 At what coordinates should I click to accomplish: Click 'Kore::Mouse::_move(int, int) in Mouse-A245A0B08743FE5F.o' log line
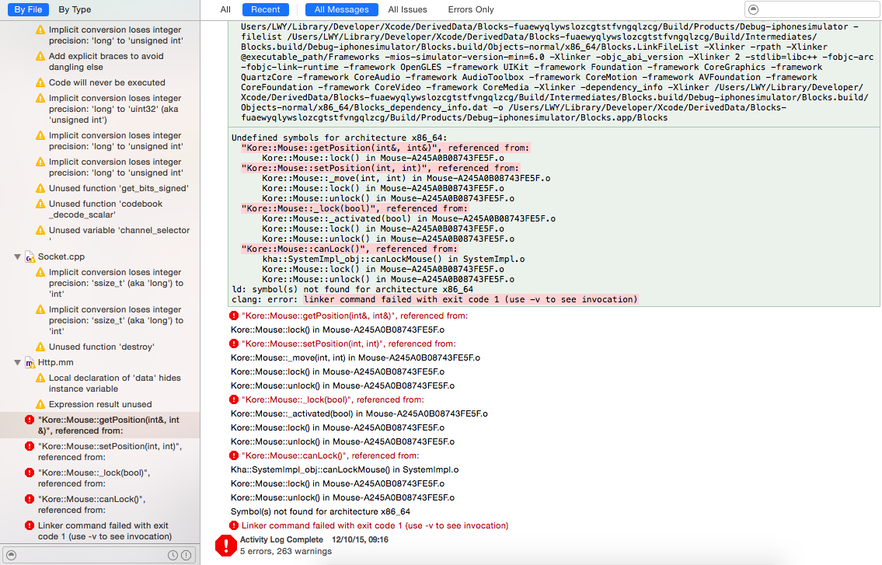pos(355,358)
